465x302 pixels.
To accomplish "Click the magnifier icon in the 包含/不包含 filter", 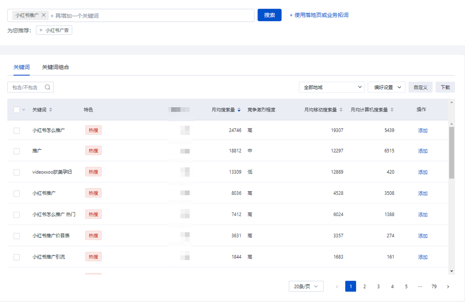I will pos(47,87).
